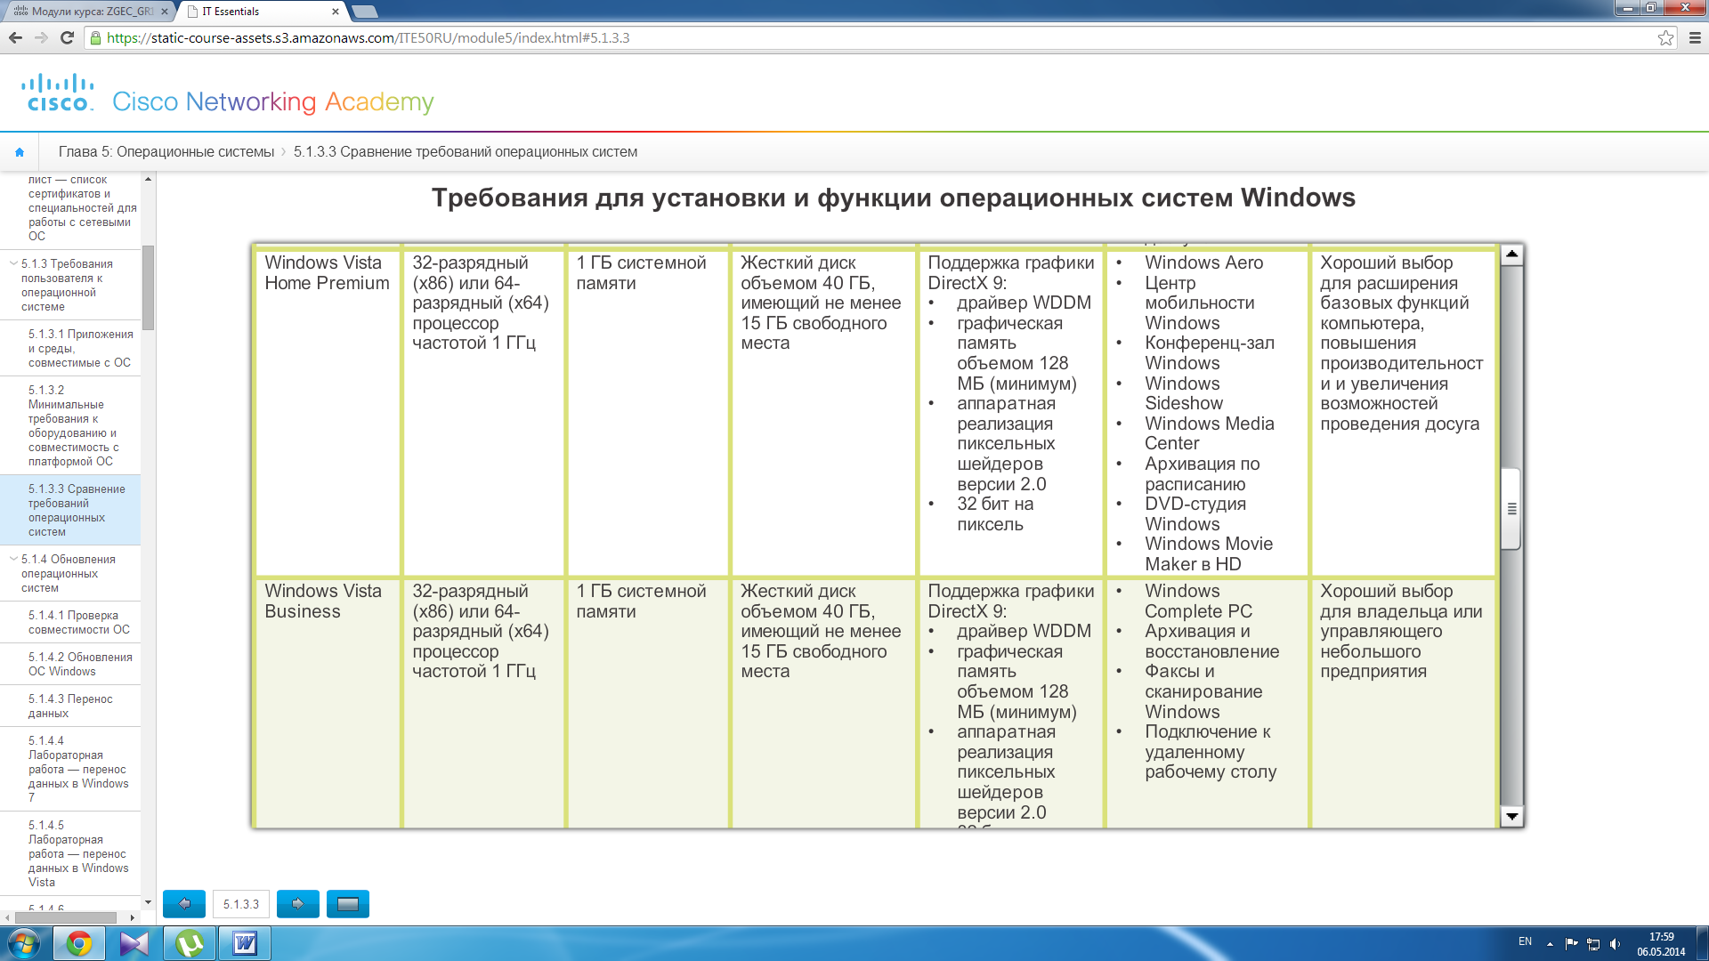Image resolution: width=1709 pixels, height=961 pixels.
Task: Go back with the browser back arrow
Action: click(15, 37)
